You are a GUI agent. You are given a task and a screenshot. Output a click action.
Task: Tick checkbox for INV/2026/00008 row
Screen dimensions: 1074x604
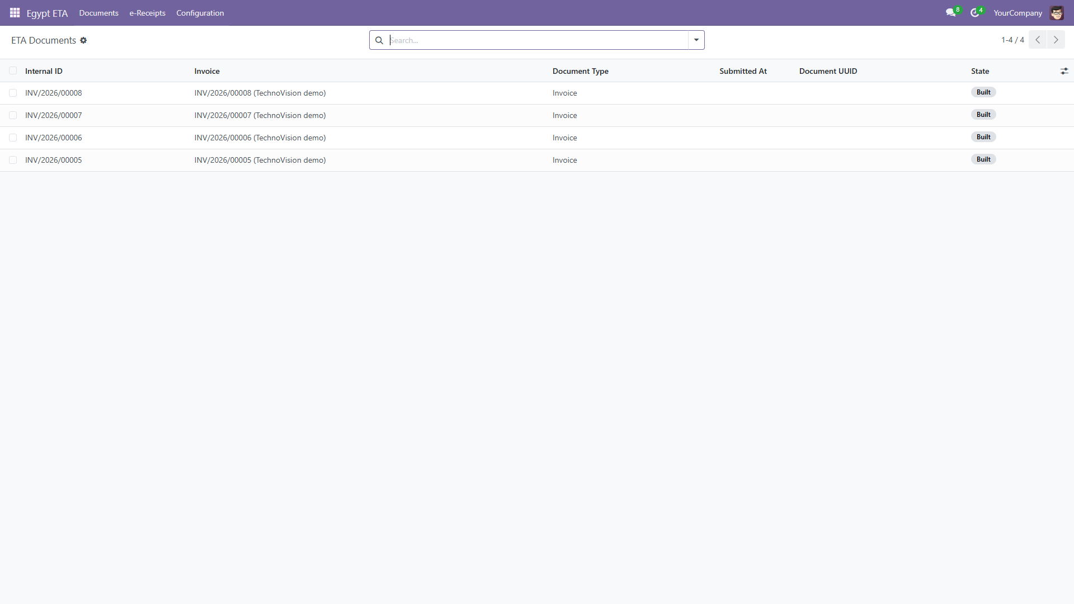[x=13, y=93]
